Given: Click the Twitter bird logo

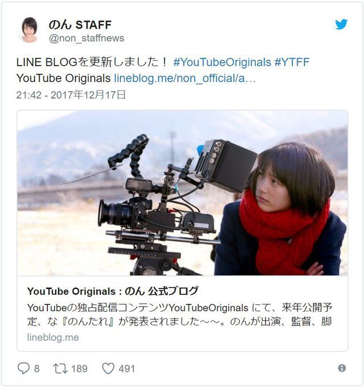Looking at the screenshot, I should click(341, 24).
